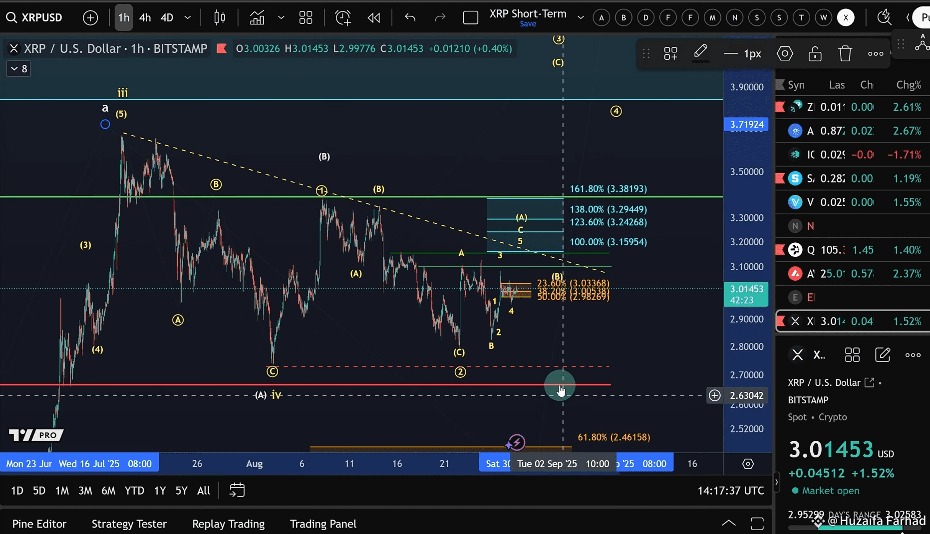930x534 pixels.
Task: Expand the timeframe interval dropdown
Action: point(188,17)
